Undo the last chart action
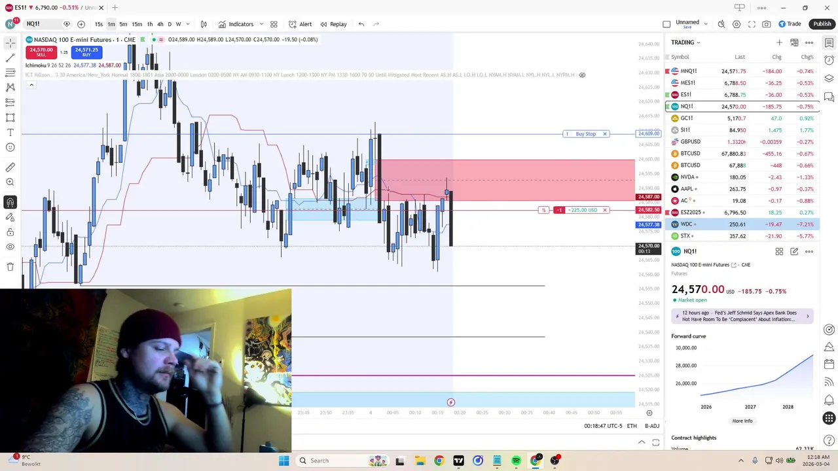 tap(361, 24)
